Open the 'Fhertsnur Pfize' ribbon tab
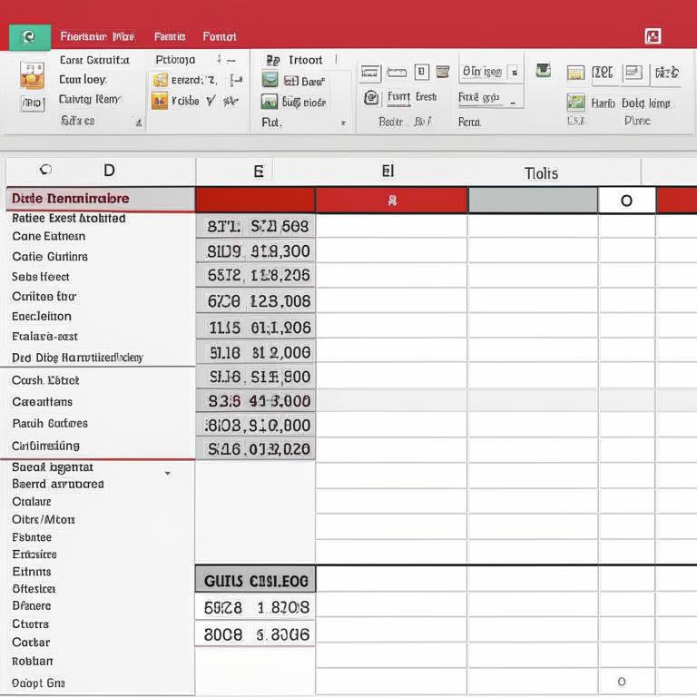Image resolution: width=697 pixels, height=697 pixels. (97, 36)
